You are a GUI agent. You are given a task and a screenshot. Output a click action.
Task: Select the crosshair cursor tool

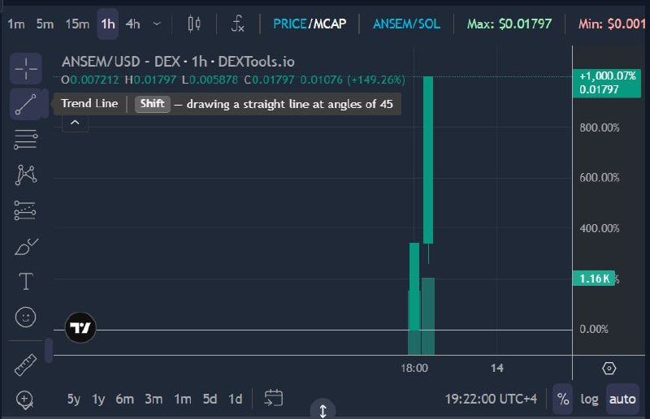point(26,68)
